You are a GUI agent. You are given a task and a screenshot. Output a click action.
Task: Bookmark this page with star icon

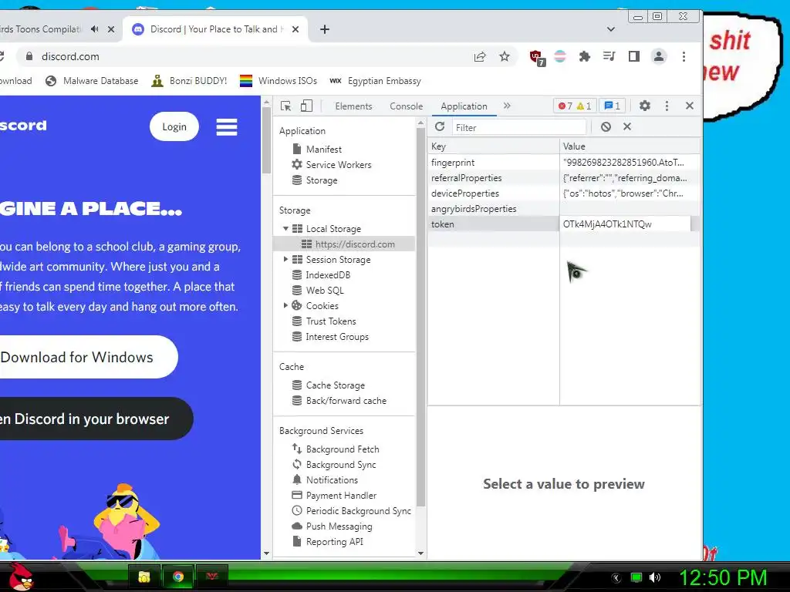point(505,56)
